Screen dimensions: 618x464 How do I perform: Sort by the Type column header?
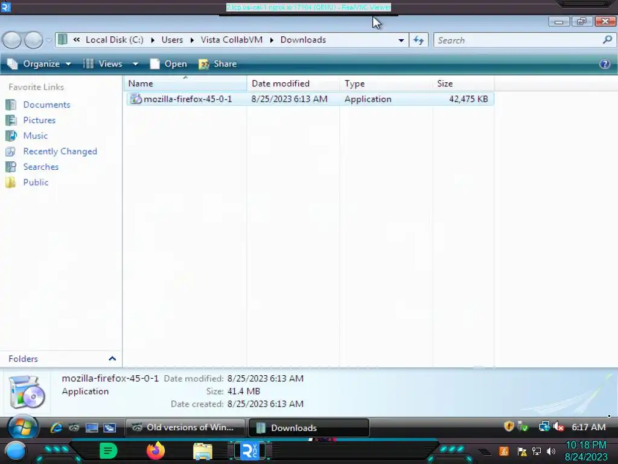386,83
